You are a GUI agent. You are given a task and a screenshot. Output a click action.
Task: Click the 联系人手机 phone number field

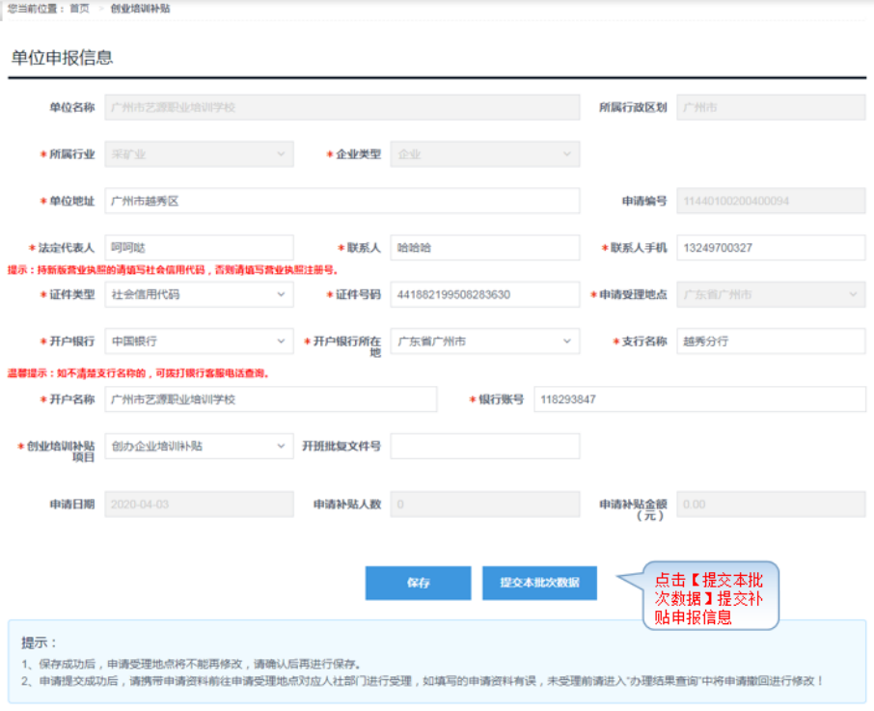(771, 248)
